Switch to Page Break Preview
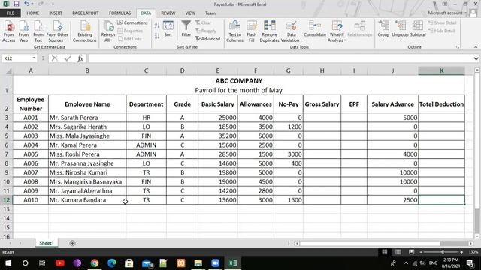The width and height of the screenshot is (481, 270). click(411, 252)
